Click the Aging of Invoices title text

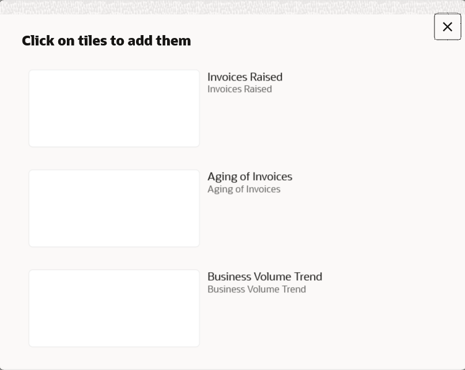(249, 176)
